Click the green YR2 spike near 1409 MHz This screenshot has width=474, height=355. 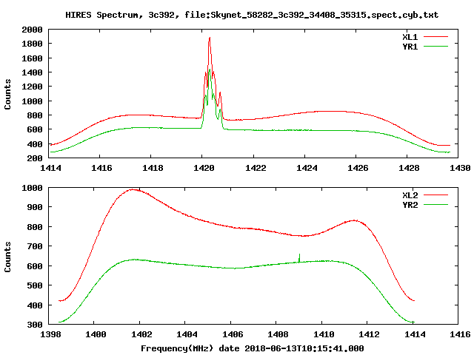tap(299, 257)
